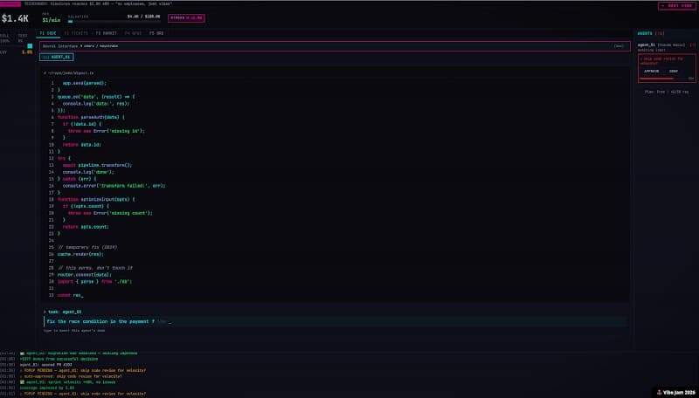The image size is (699, 398).
Task: Click log entry 'coverage improved'
Action: pyautogui.click(x=47, y=388)
